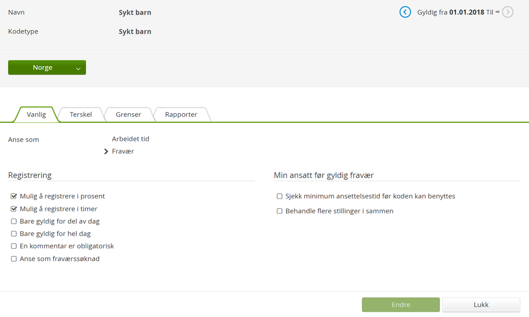Enable Sjekk minimum ansettelsestid checkbox
The width and height of the screenshot is (529, 317).
[280, 196]
